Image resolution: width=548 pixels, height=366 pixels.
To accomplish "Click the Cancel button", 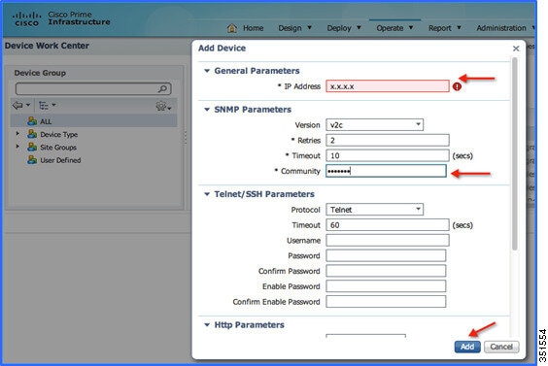I will (x=501, y=347).
